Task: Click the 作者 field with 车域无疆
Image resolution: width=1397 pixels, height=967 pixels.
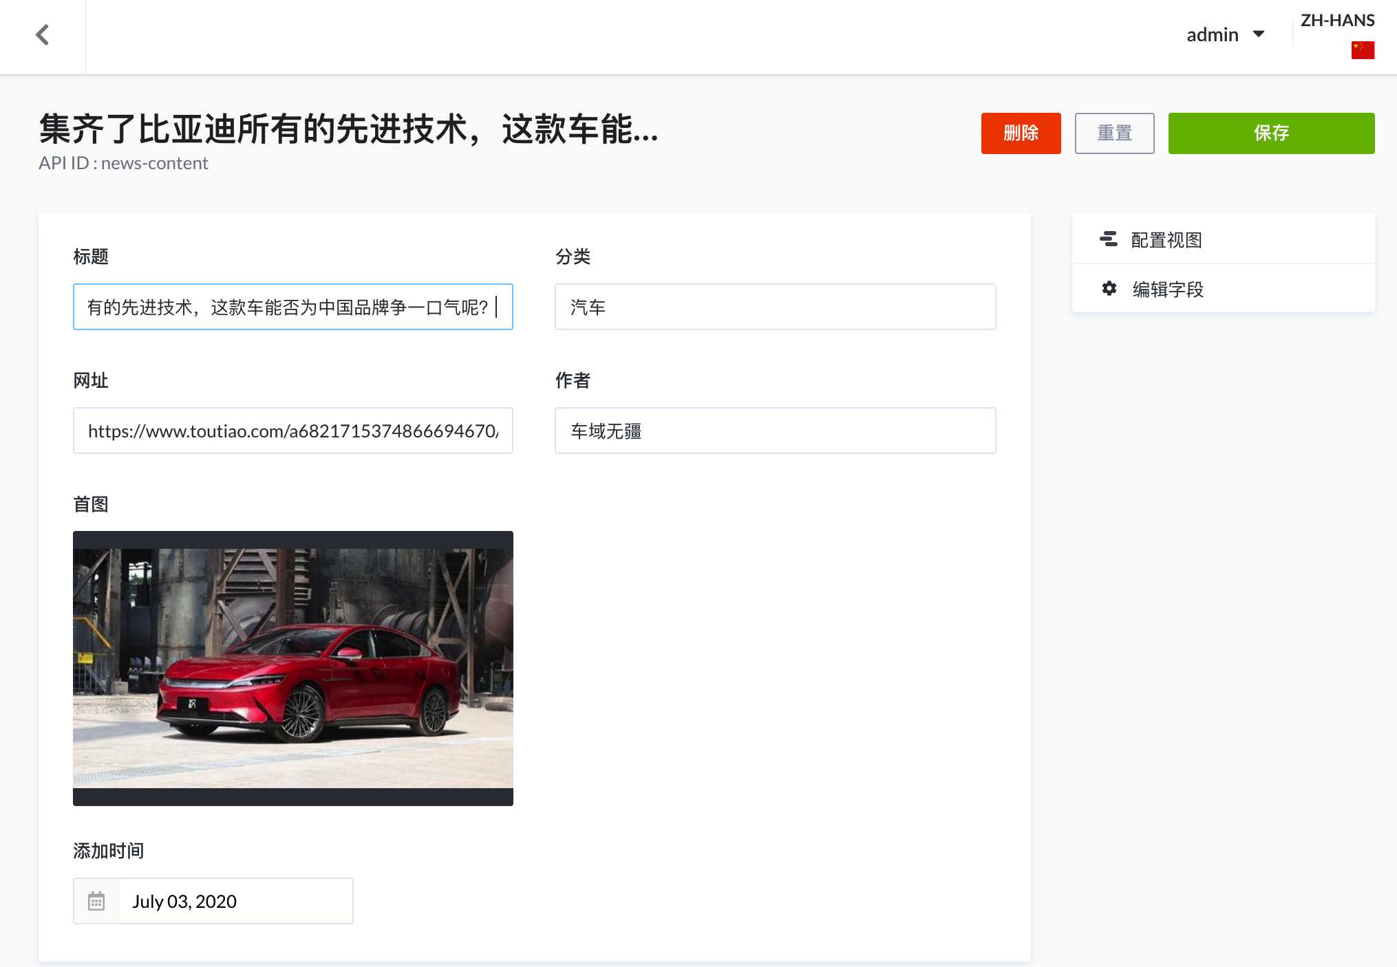Action: coord(775,431)
